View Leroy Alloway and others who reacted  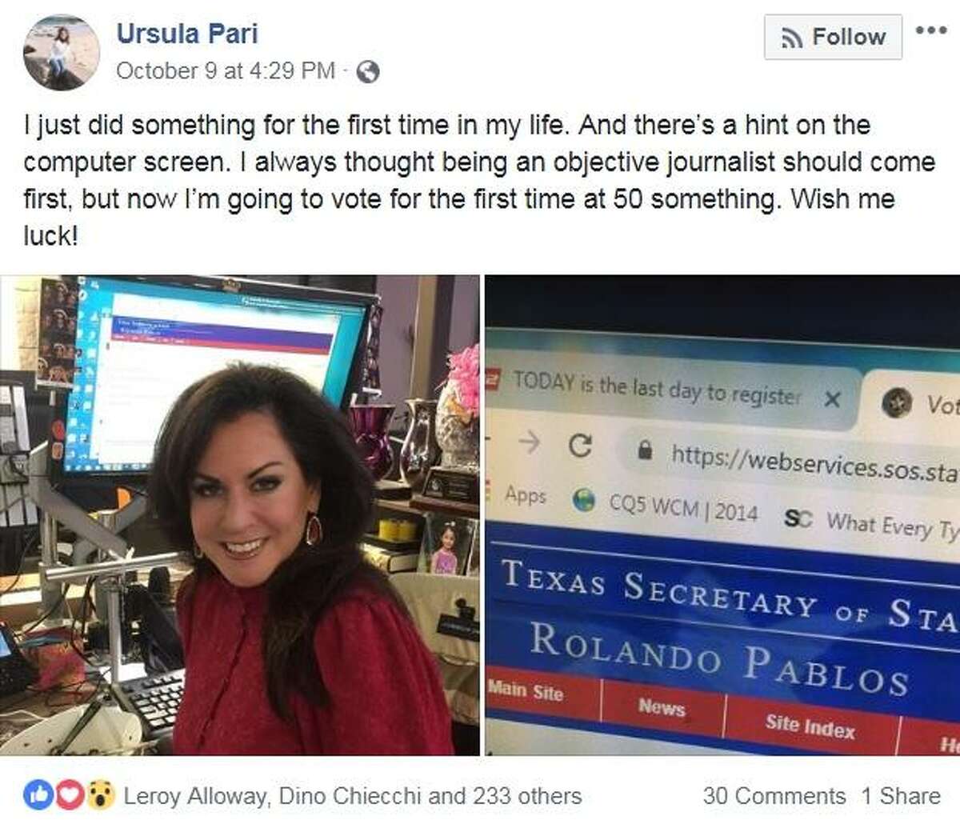(x=352, y=796)
